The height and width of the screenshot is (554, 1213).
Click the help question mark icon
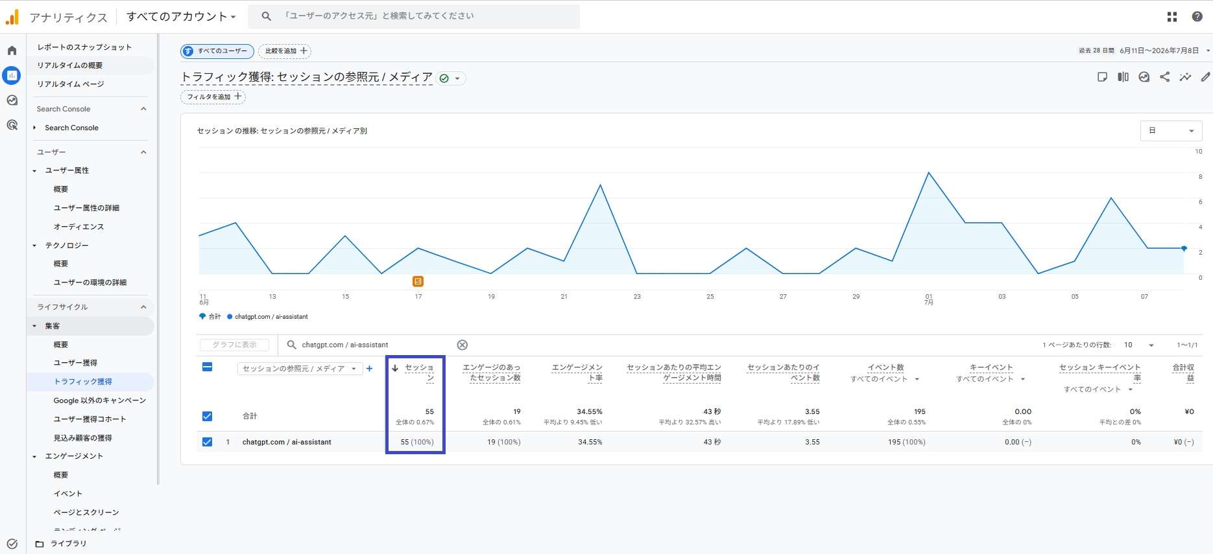[x=1197, y=17]
